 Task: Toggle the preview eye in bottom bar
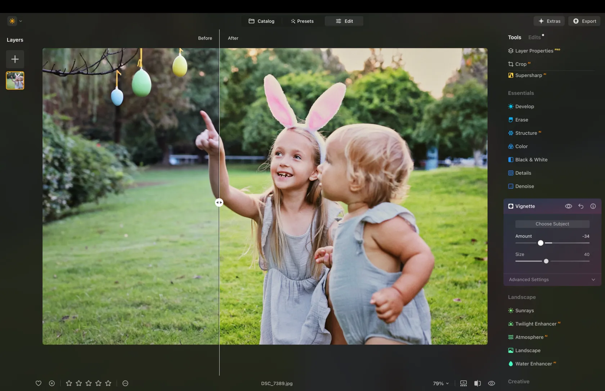(492, 383)
